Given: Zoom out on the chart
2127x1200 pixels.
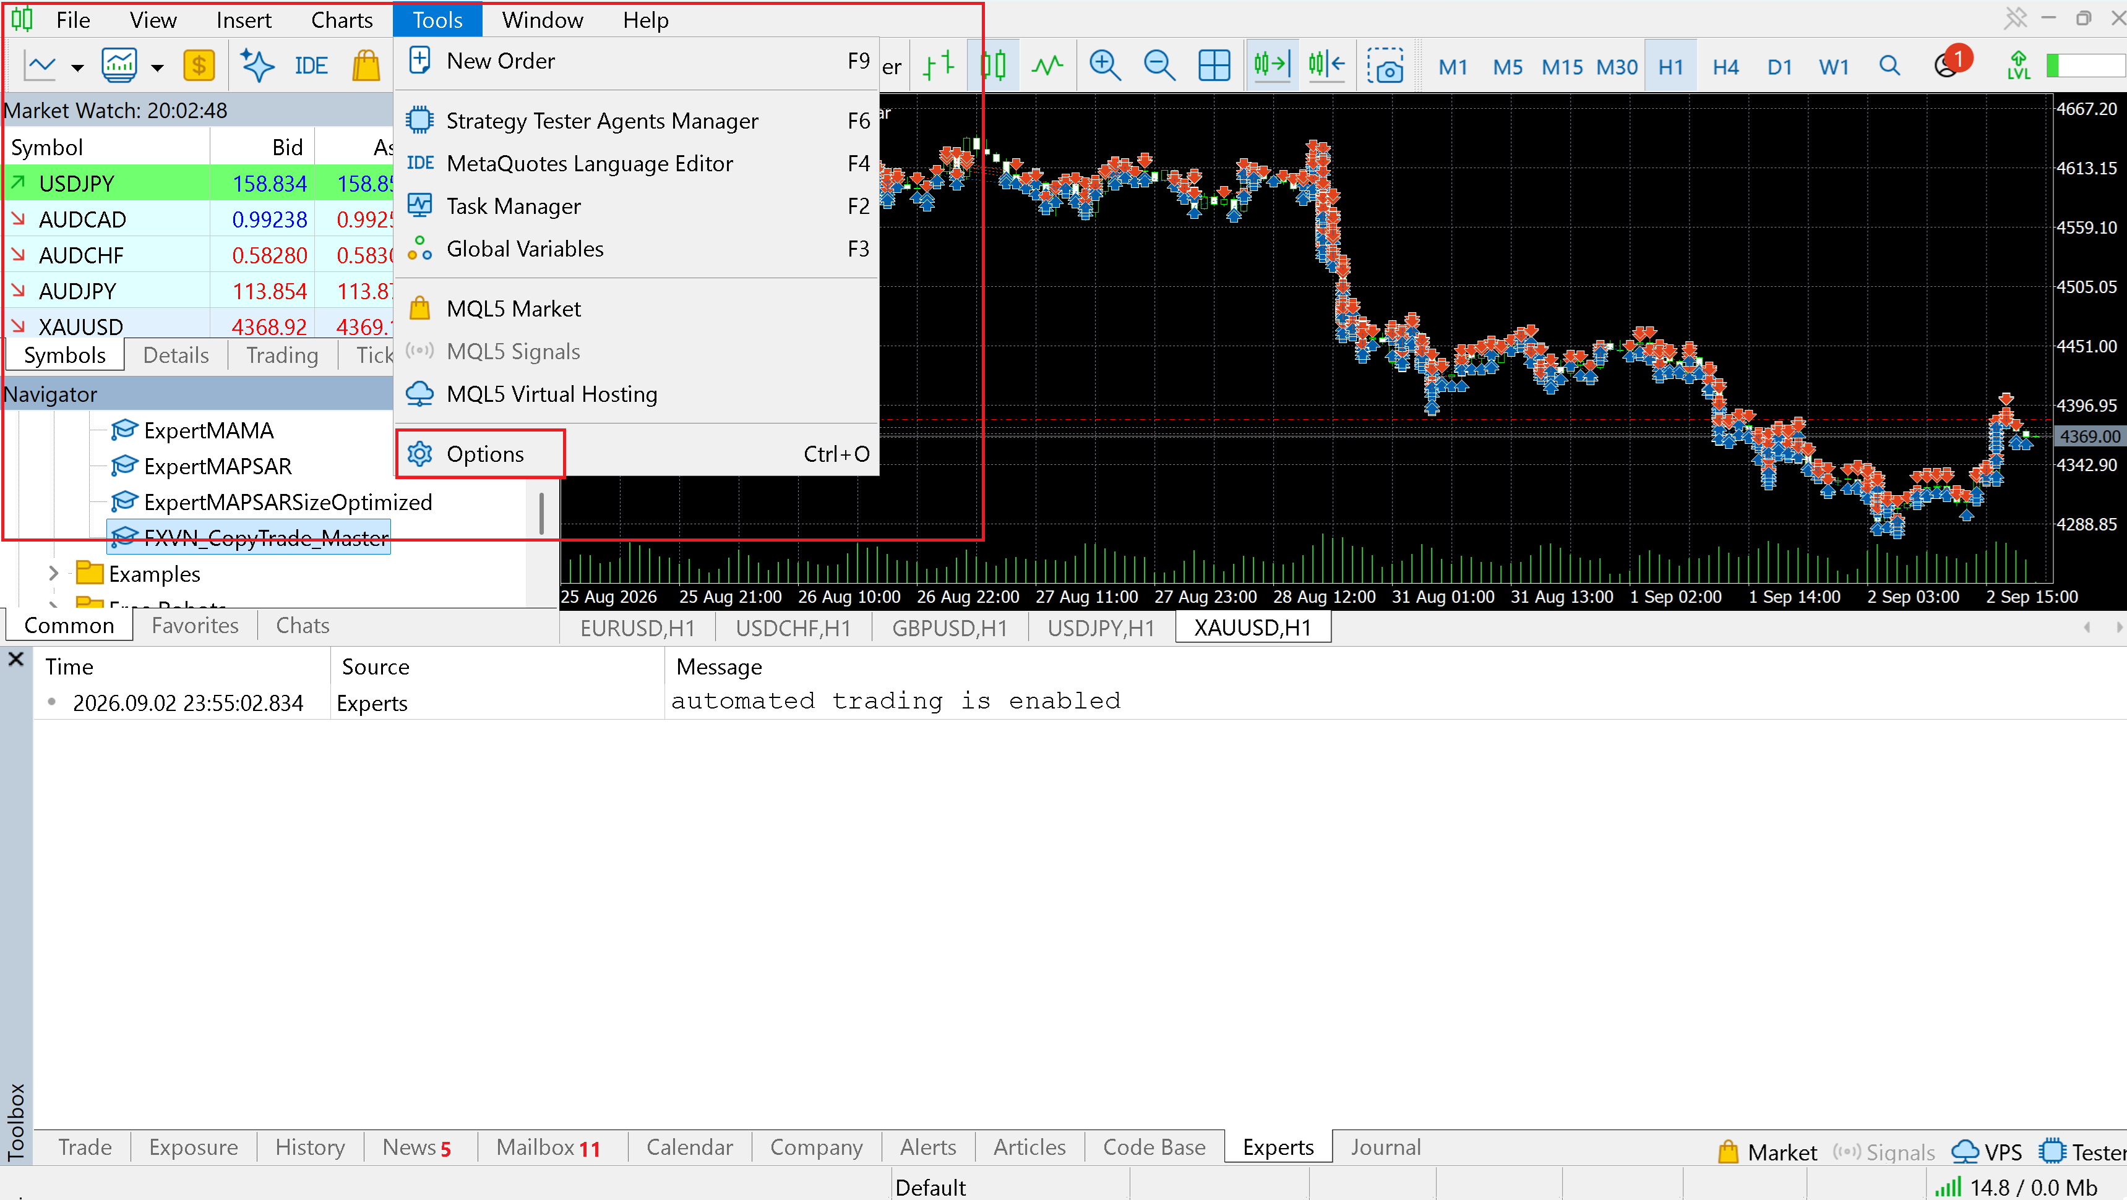Looking at the screenshot, I should click(1159, 65).
